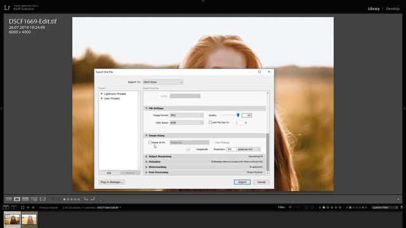Expand Lightroom Presets tree item
The height and width of the screenshot is (228, 406).
coord(101,94)
